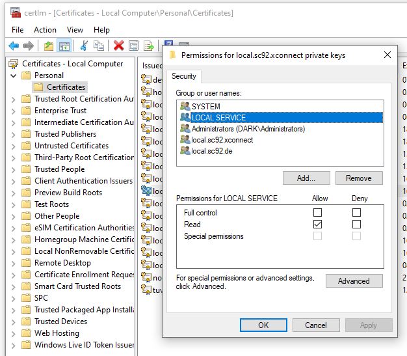Viewport: 407px width, 356px height.
Task: Click the Back arrow toolbar icon
Action: tap(14, 46)
